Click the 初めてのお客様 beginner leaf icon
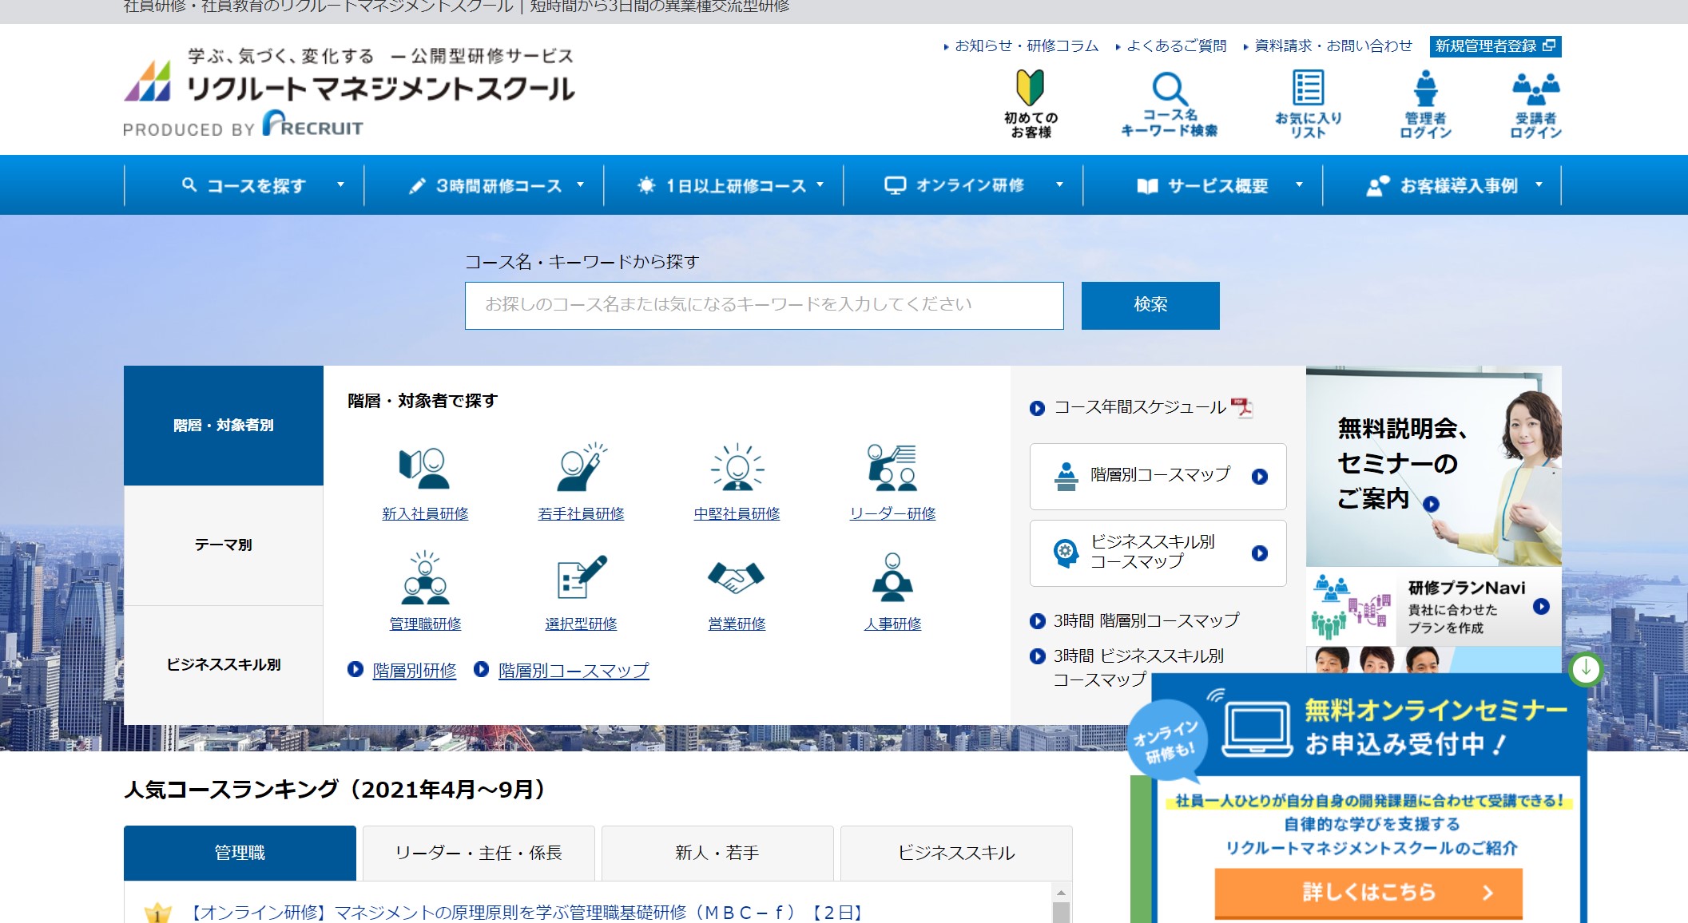 pyautogui.click(x=1030, y=88)
